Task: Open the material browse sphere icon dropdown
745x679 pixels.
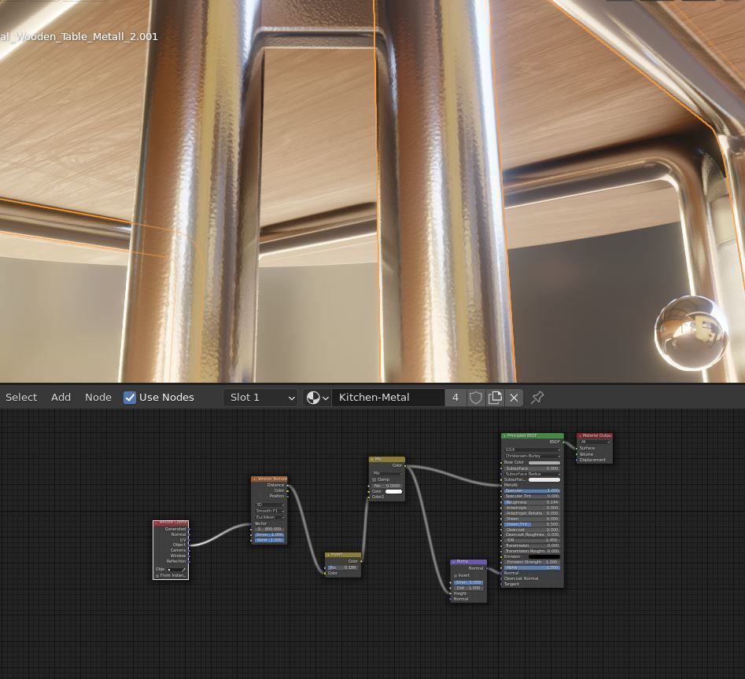Action: 317,398
